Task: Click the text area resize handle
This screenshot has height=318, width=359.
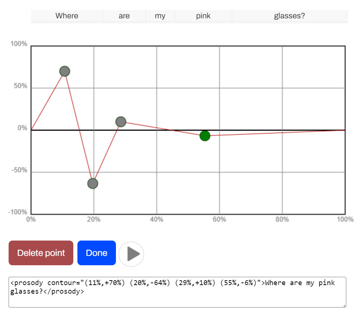Action: point(344,306)
